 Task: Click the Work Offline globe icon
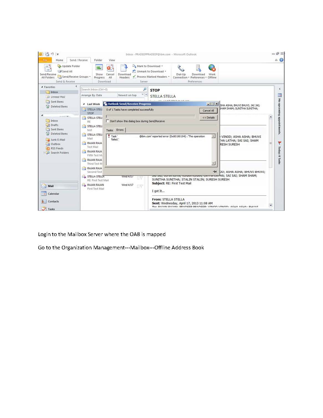(x=212, y=68)
